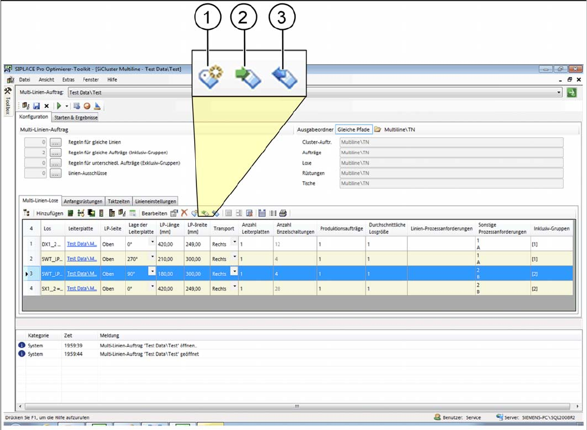
Task: Click the green arrow button beside Multi-Linien-Auftrag field
Action: pyautogui.click(x=571, y=92)
